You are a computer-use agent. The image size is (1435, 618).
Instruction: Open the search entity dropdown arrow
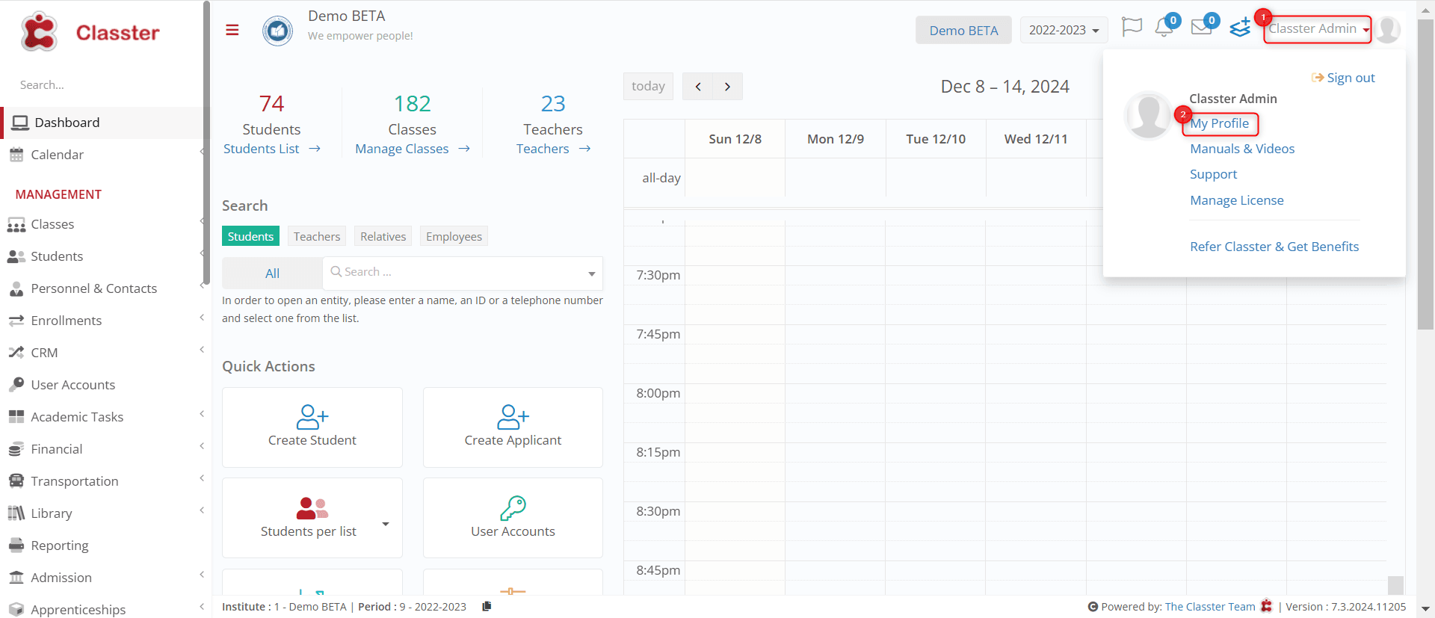[x=592, y=274]
